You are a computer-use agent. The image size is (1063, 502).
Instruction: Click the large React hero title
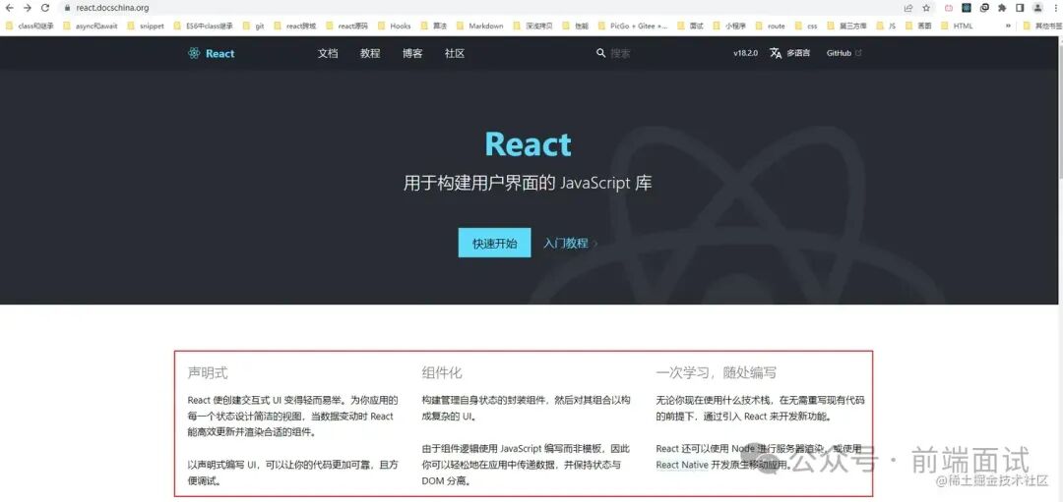point(529,144)
